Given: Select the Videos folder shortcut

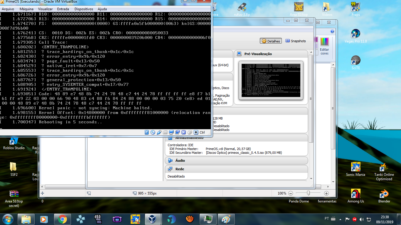Looking at the screenshot, I should coord(327,10).
